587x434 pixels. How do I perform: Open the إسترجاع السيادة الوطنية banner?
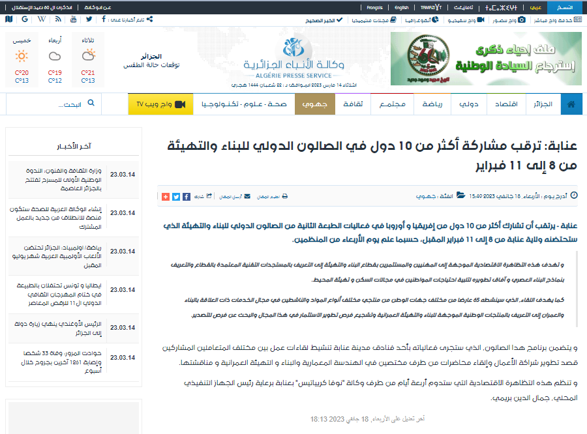click(486, 59)
